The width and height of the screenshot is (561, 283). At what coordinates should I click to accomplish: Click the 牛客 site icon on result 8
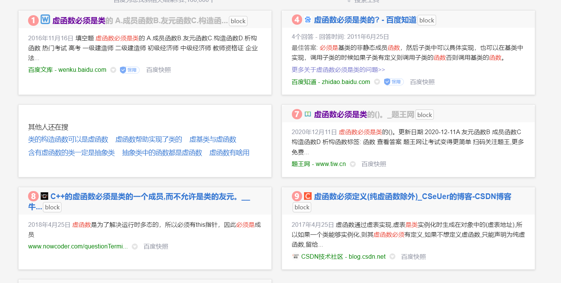[44, 196]
